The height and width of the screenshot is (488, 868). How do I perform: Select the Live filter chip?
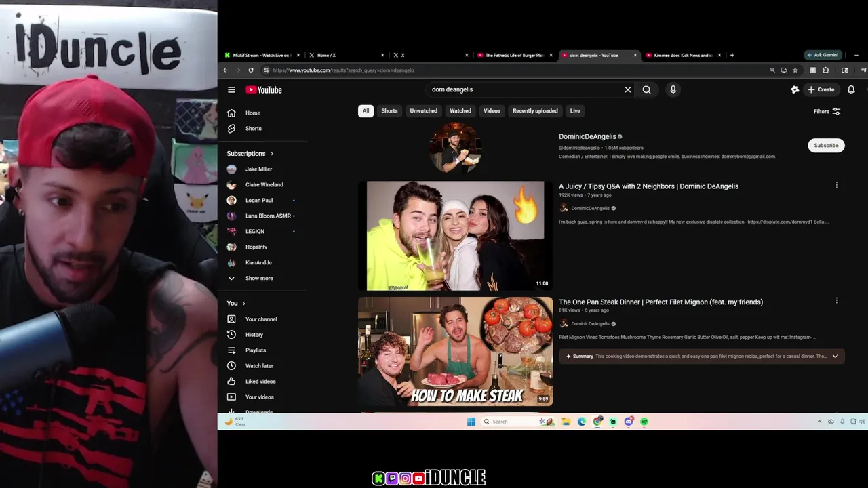(575, 110)
